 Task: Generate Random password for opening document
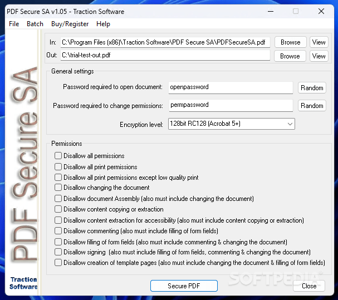point(312,88)
